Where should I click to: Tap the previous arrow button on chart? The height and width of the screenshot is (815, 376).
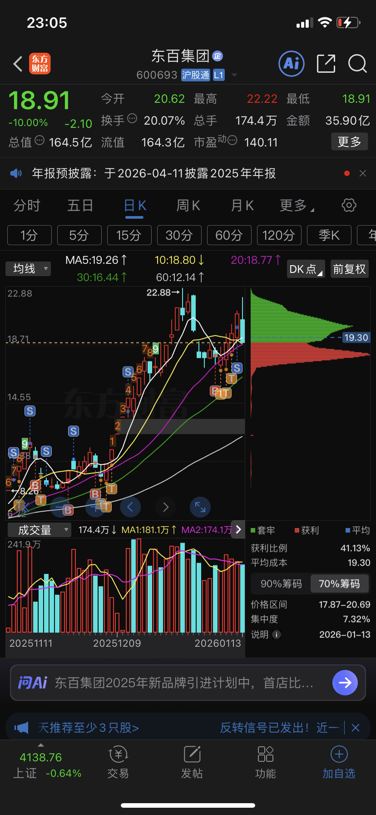pos(130,507)
